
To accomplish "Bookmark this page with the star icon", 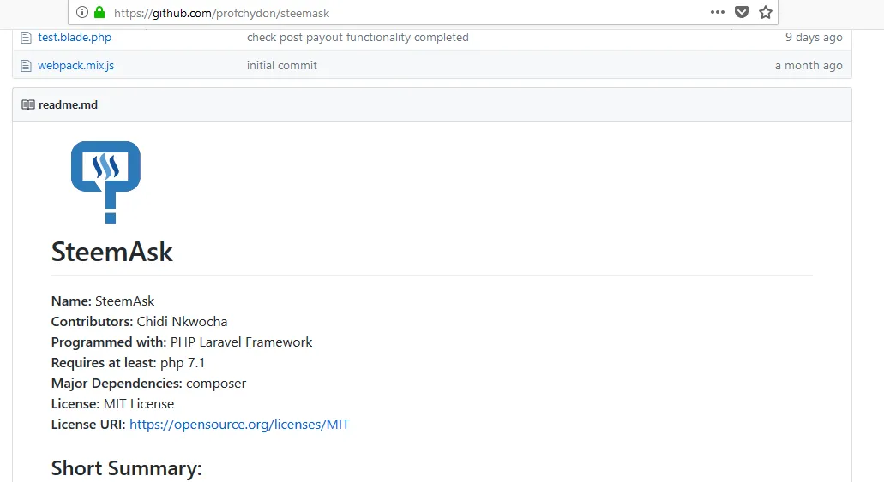I will coord(765,12).
